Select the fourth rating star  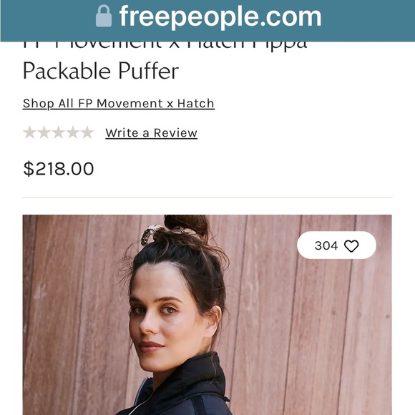(72, 132)
